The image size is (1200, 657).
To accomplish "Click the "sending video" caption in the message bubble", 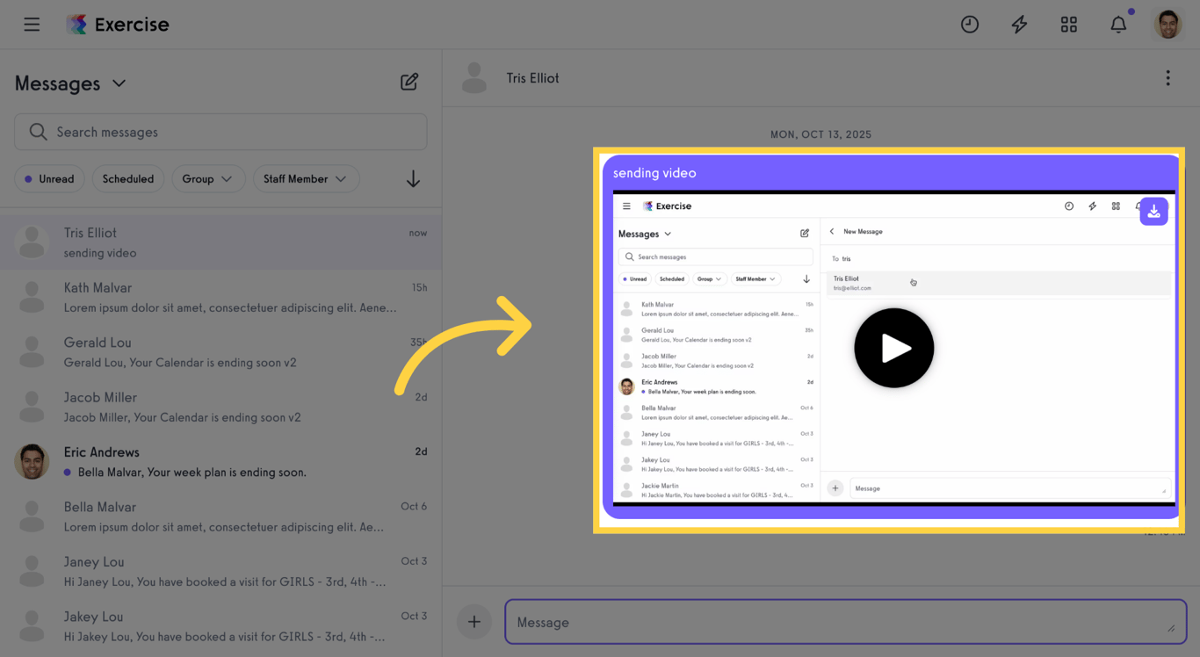I will click(654, 173).
